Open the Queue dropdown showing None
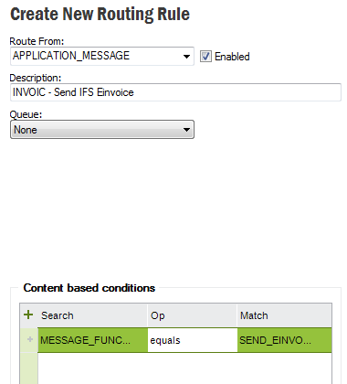This screenshot has height=384, width=347. click(x=102, y=130)
